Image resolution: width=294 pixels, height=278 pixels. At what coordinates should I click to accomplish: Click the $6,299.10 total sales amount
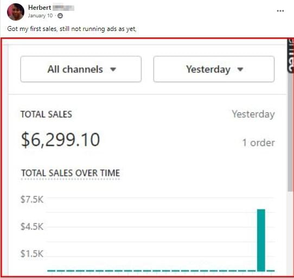[x=60, y=140]
